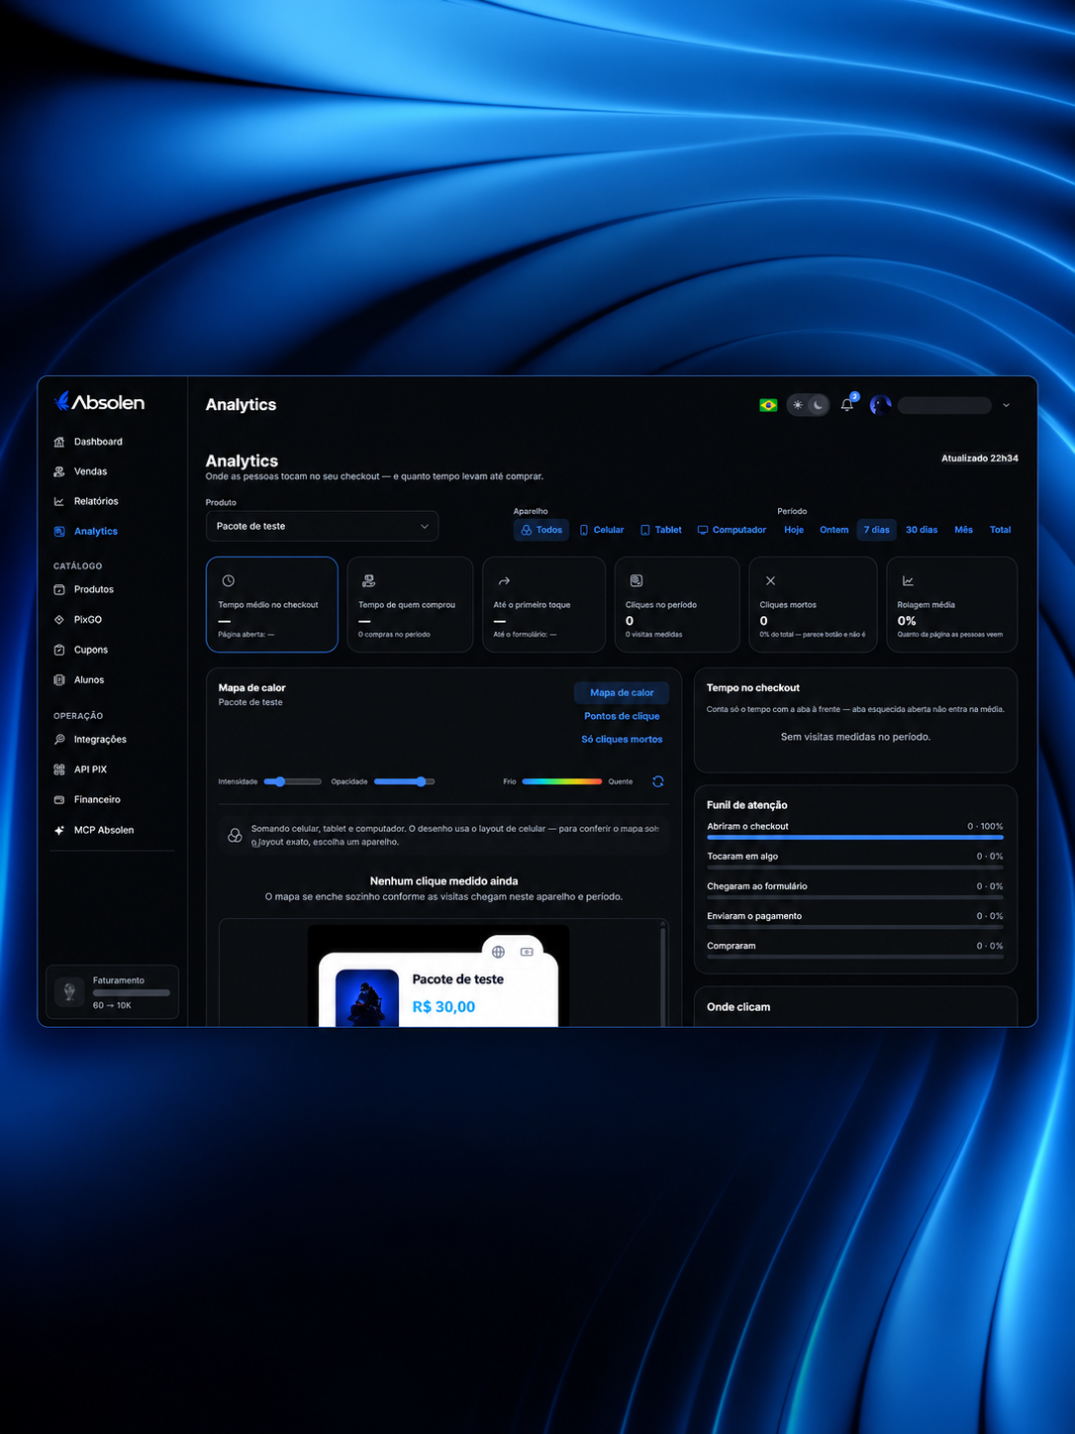Open the Produto dropdown showing Pacote de teste

(x=322, y=526)
